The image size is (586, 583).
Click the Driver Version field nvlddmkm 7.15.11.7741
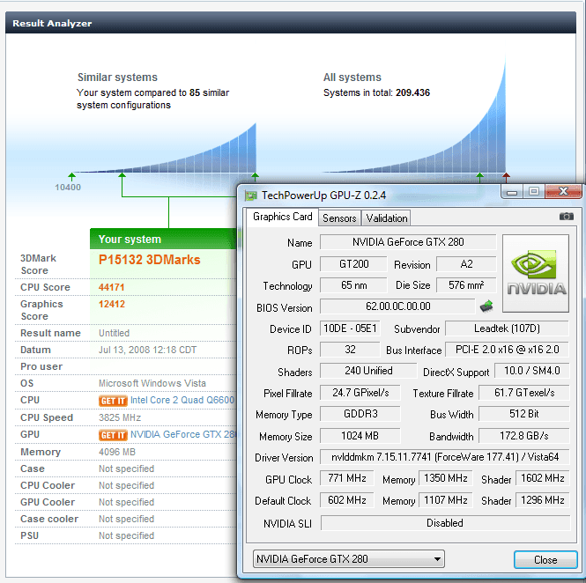445,457
